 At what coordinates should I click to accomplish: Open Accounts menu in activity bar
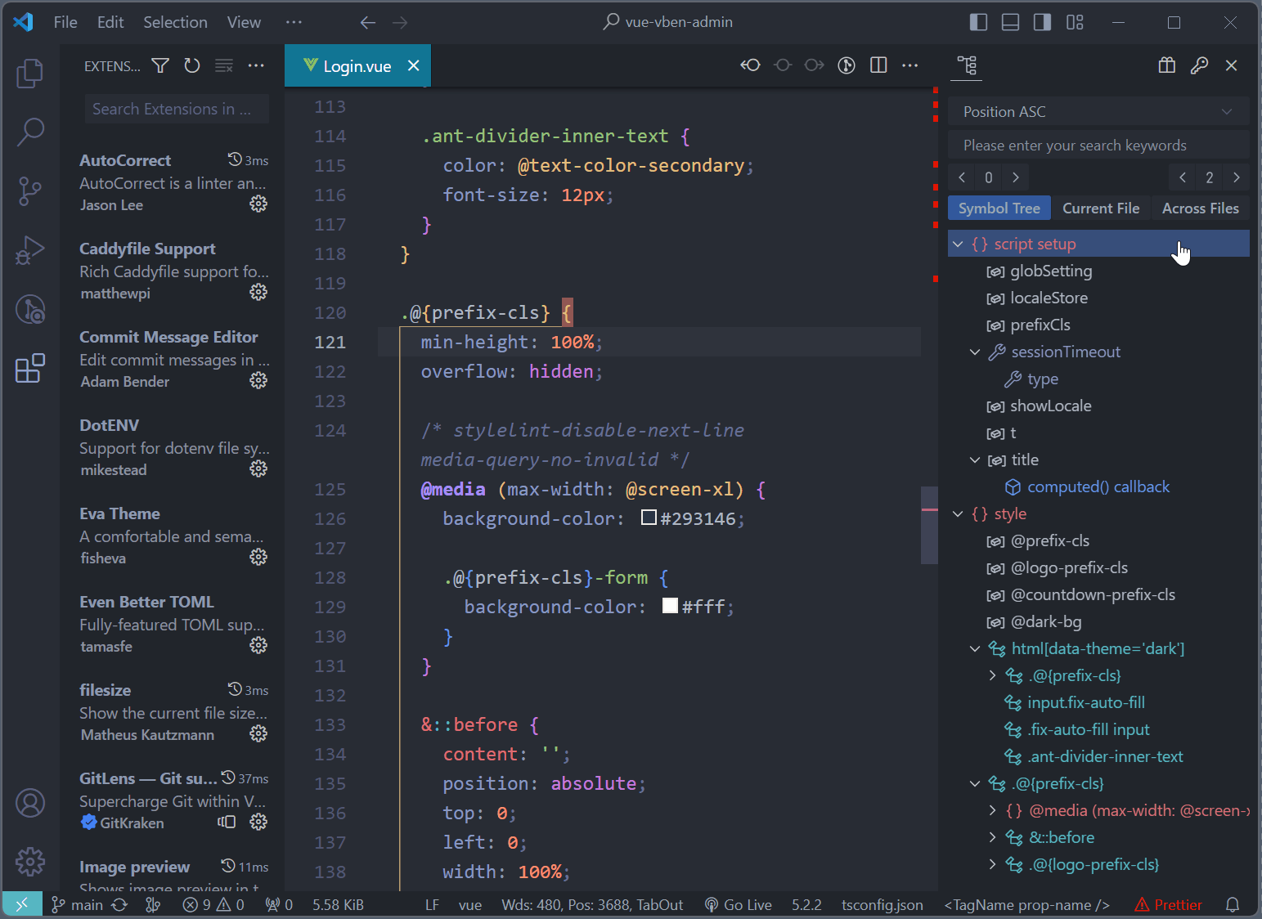pyautogui.click(x=30, y=803)
